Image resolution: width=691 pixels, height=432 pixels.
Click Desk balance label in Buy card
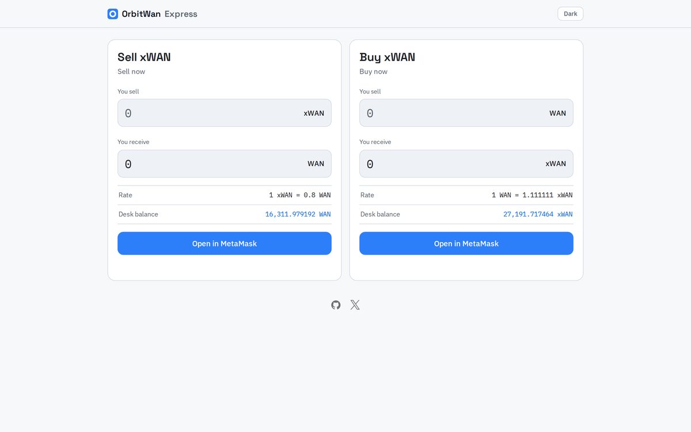click(380, 214)
